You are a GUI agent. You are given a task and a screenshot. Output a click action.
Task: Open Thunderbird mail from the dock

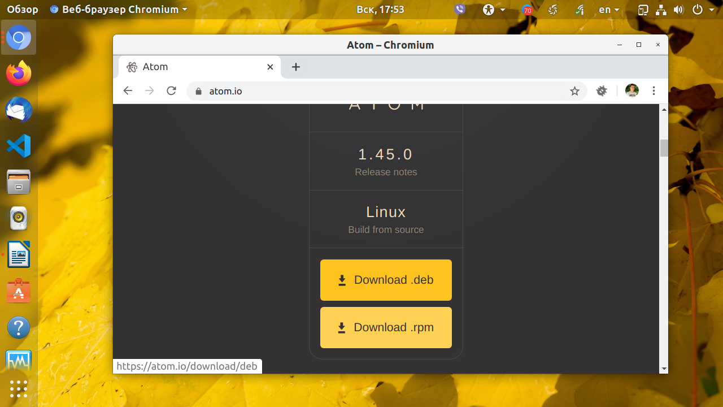[x=19, y=110]
